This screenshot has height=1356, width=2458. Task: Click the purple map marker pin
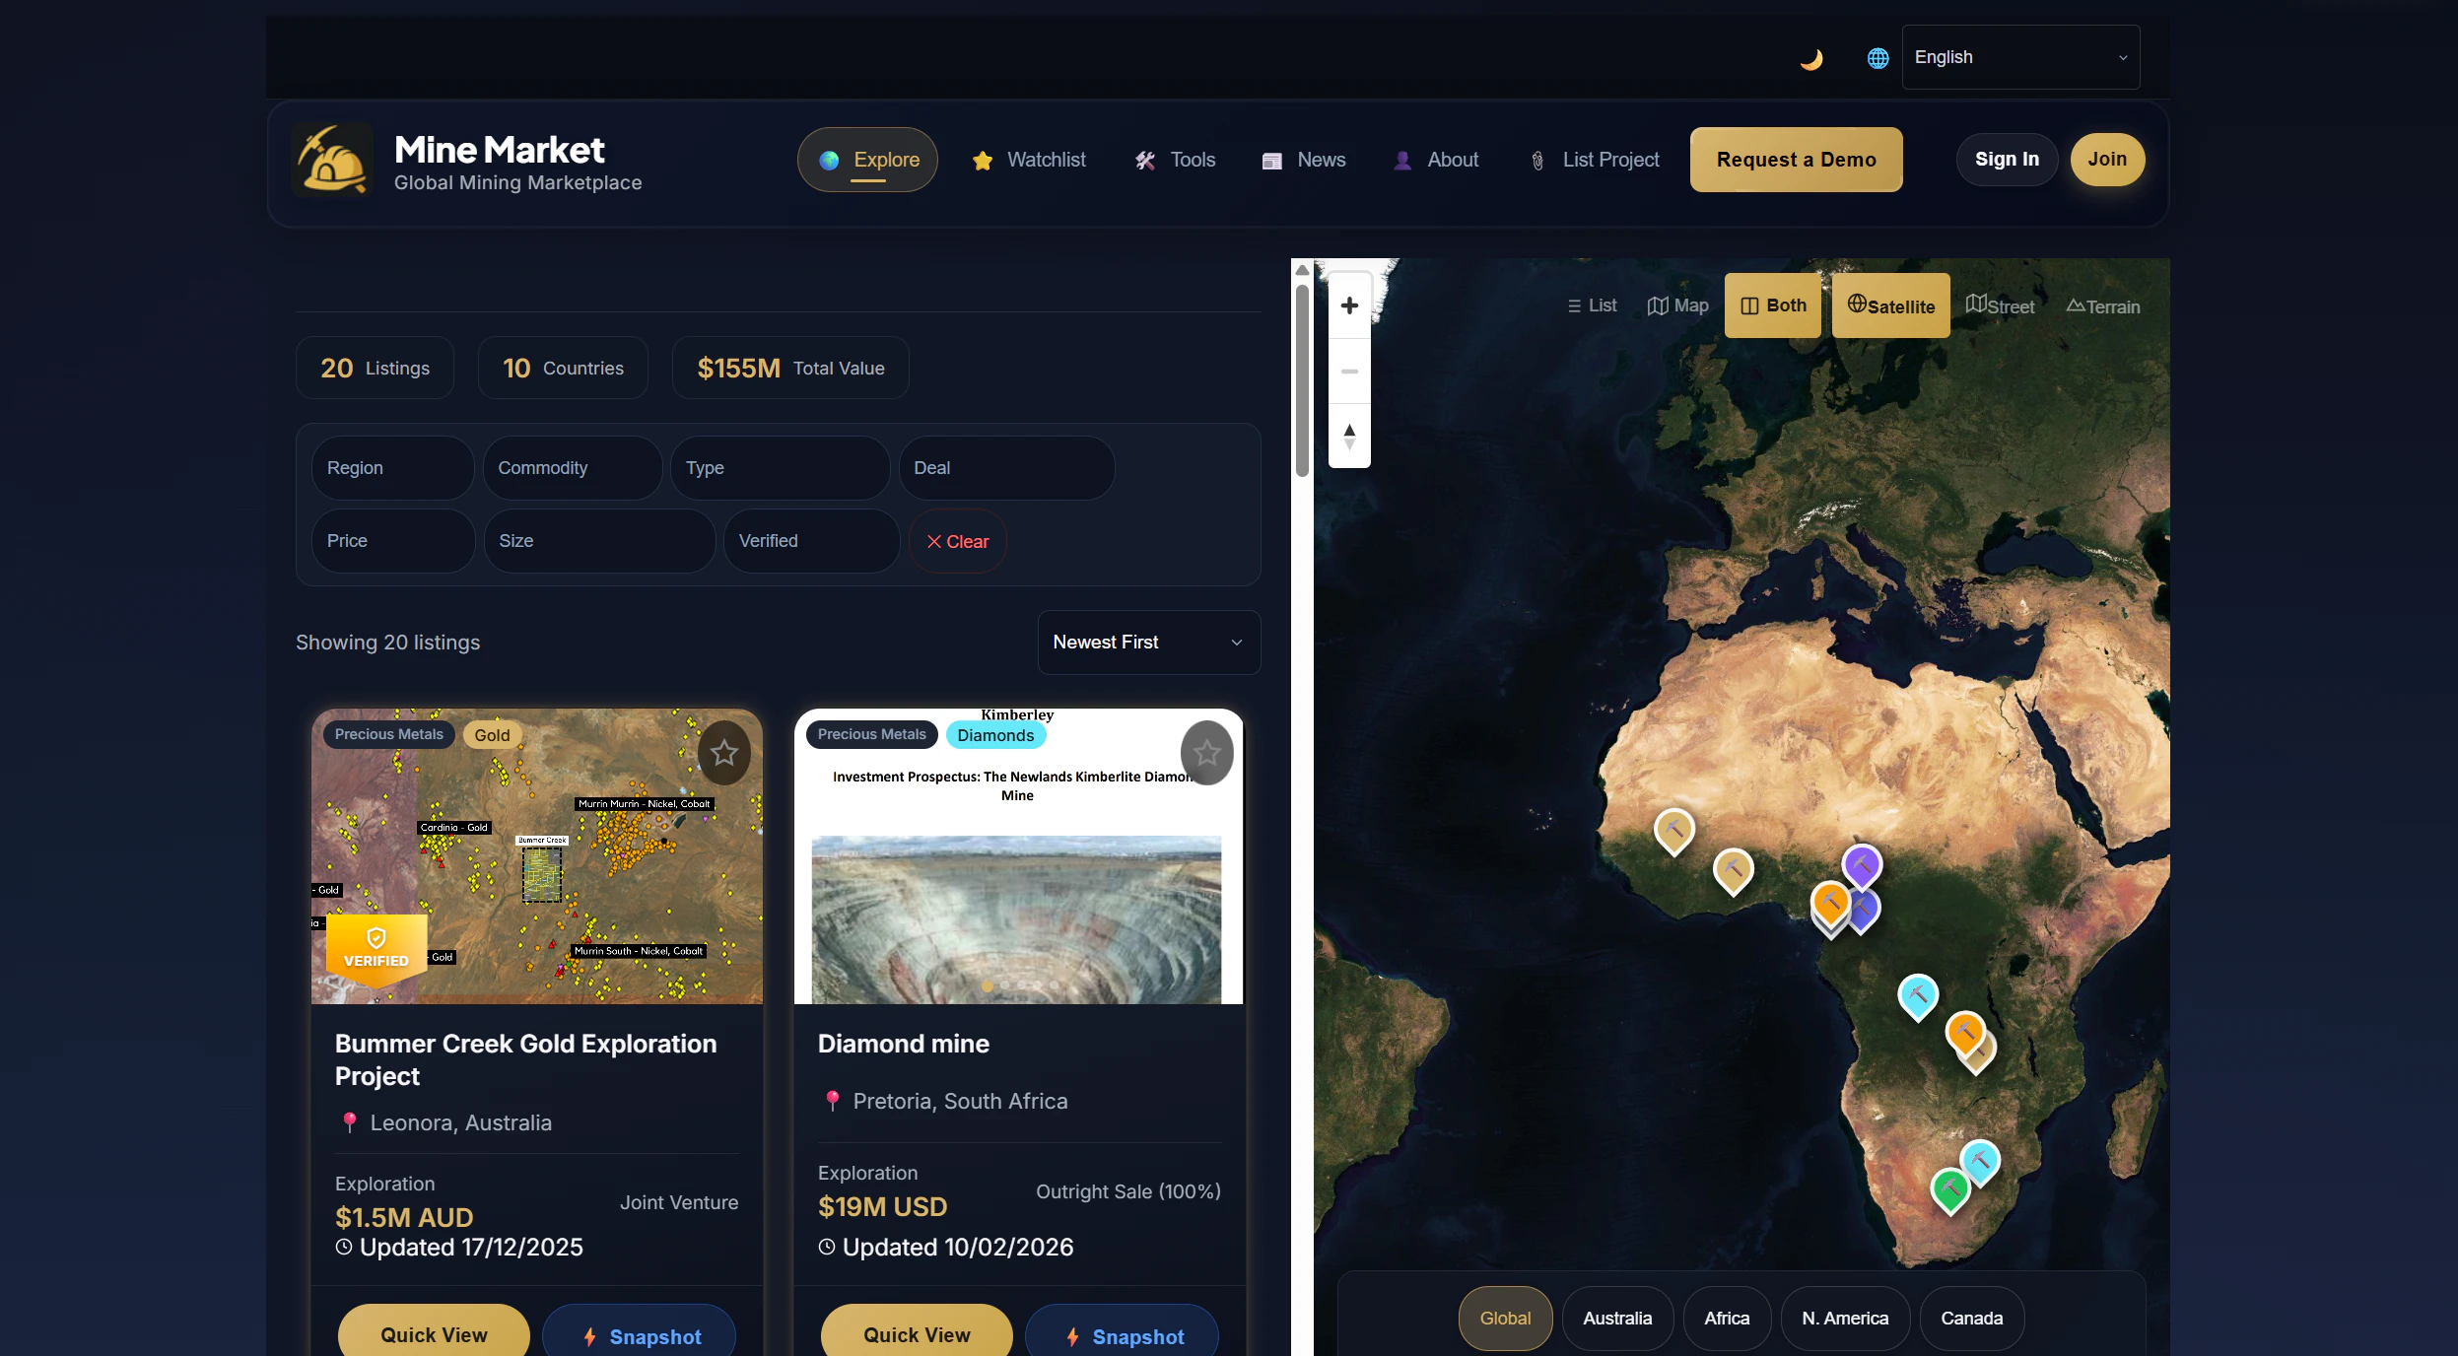pos(1861,865)
